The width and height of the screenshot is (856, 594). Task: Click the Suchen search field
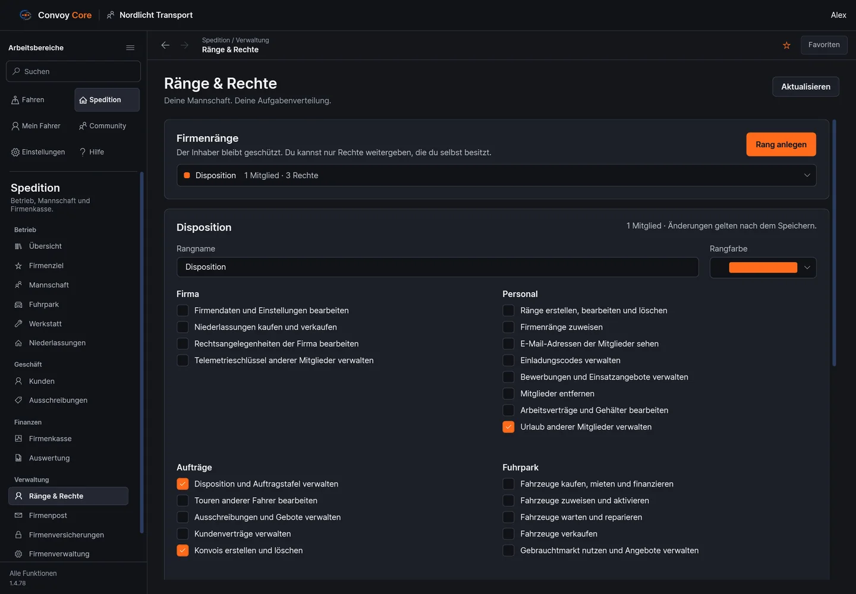click(x=73, y=71)
